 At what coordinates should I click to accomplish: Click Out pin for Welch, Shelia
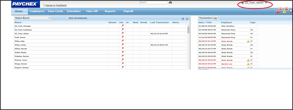point(122,52)
